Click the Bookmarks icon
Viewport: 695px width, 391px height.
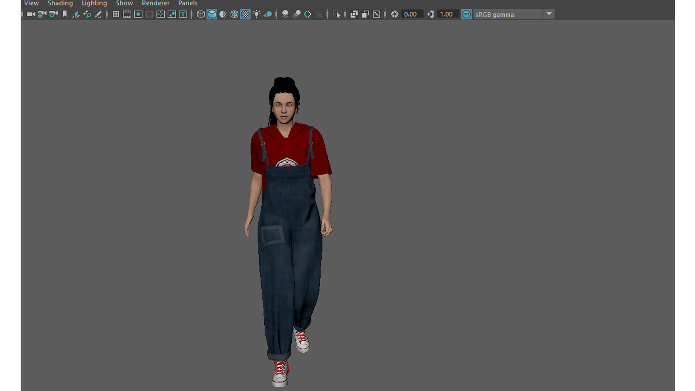coord(65,14)
